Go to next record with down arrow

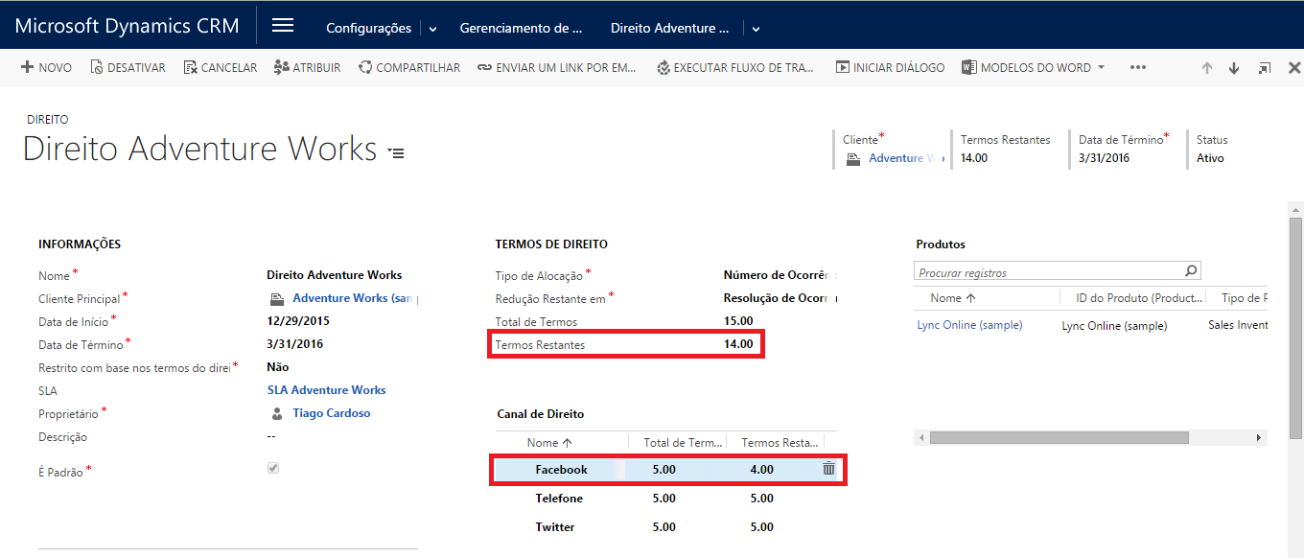pos(1234,68)
